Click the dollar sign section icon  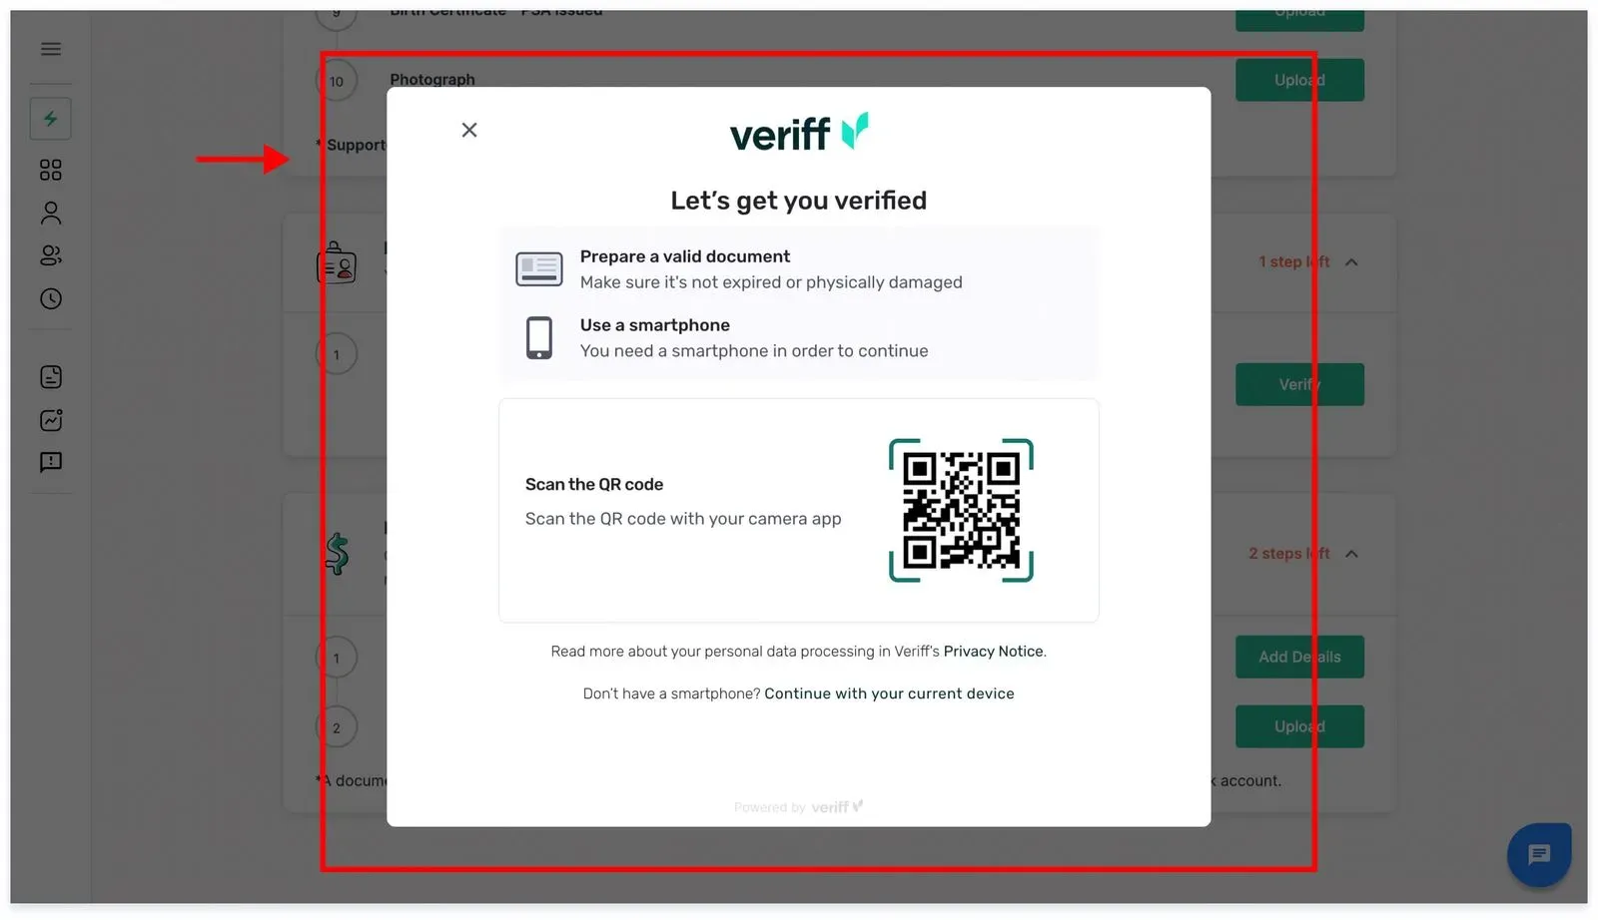(338, 553)
